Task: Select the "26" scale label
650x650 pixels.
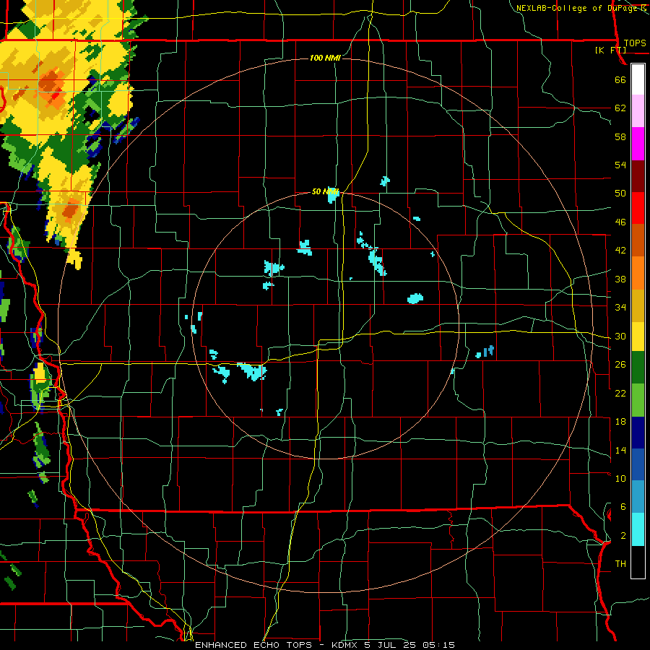Action: pyautogui.click(x=620, y=365)
